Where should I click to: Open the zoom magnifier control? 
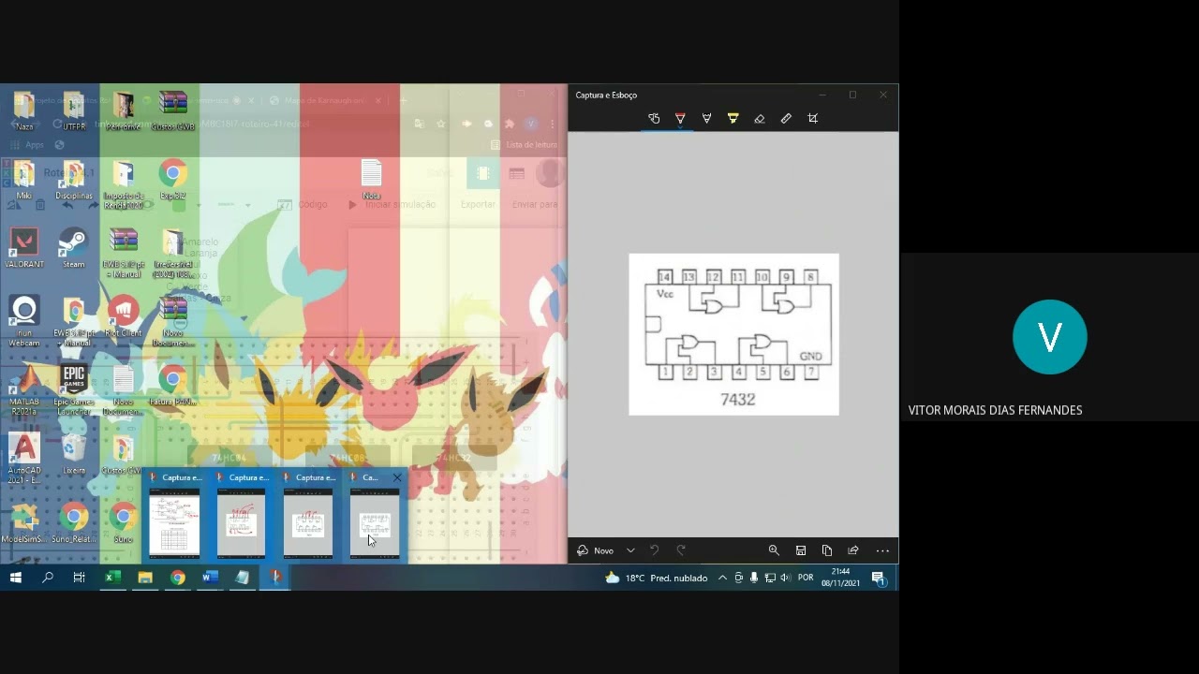[x=774, y=550]
